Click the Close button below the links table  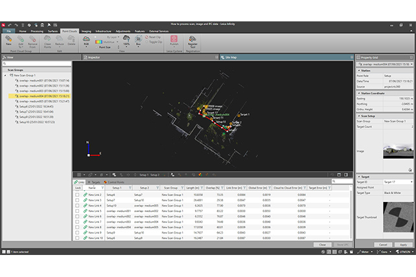click(x=322, y=245)
